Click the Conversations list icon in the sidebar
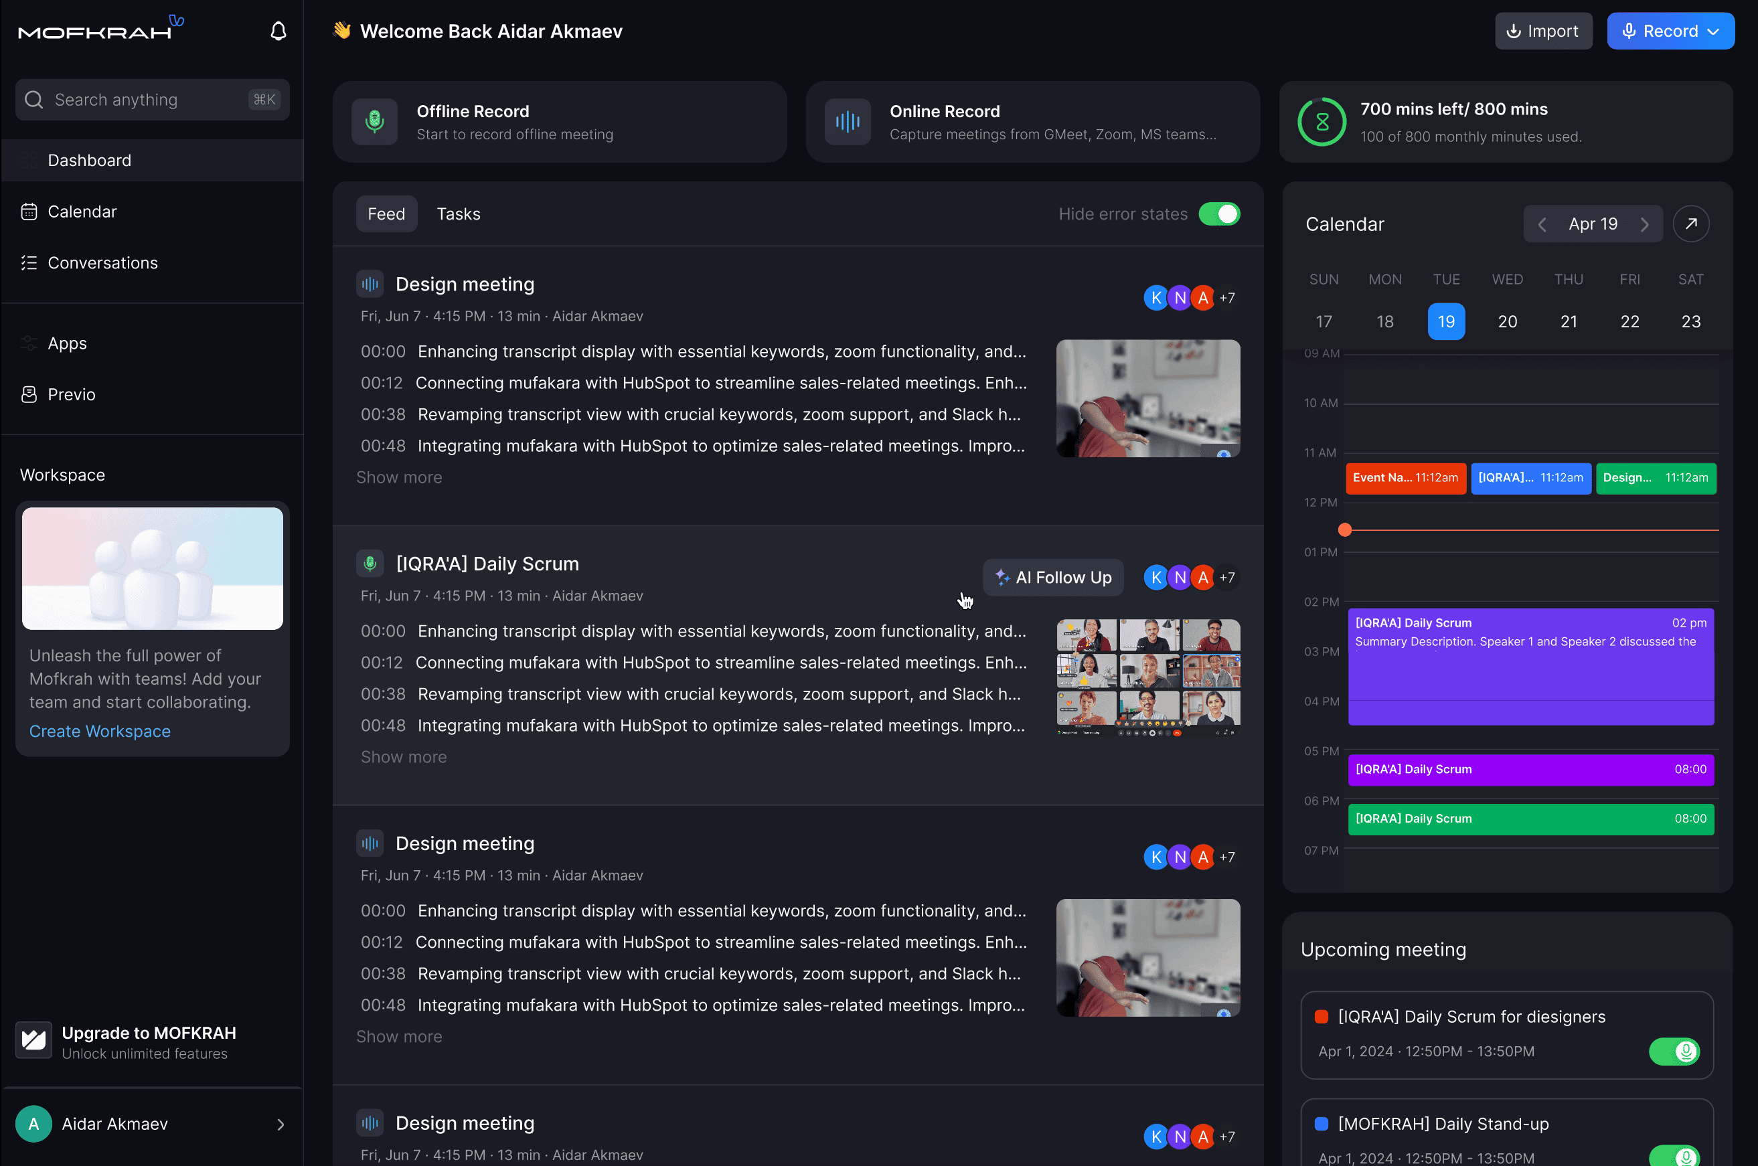The image size is (1758, 1166). click(x=29, y=263)
